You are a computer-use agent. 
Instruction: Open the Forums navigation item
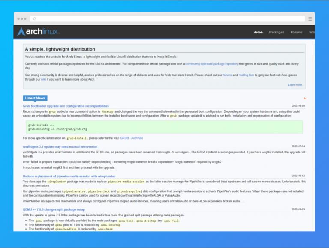[x=296, y=32]
